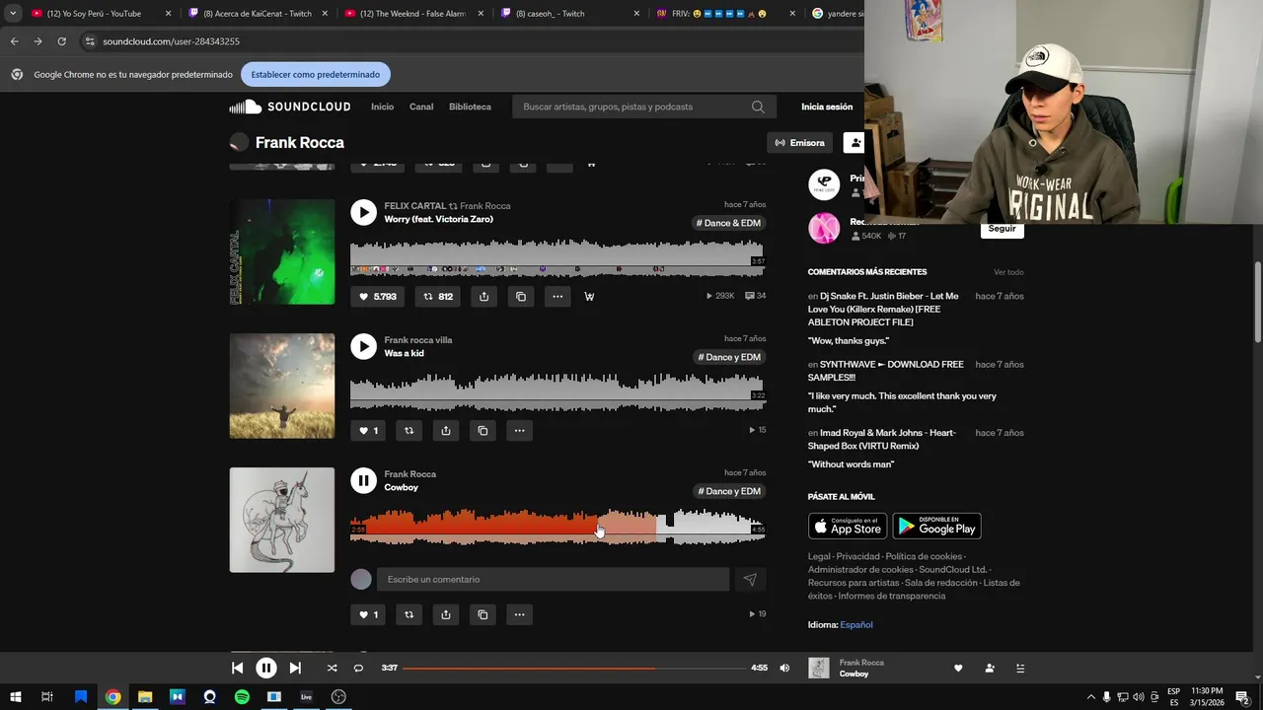The height and width of the screenshot is (710, 1263).
Task: Open more options for Was a kid
Action: tap(519, 430)
